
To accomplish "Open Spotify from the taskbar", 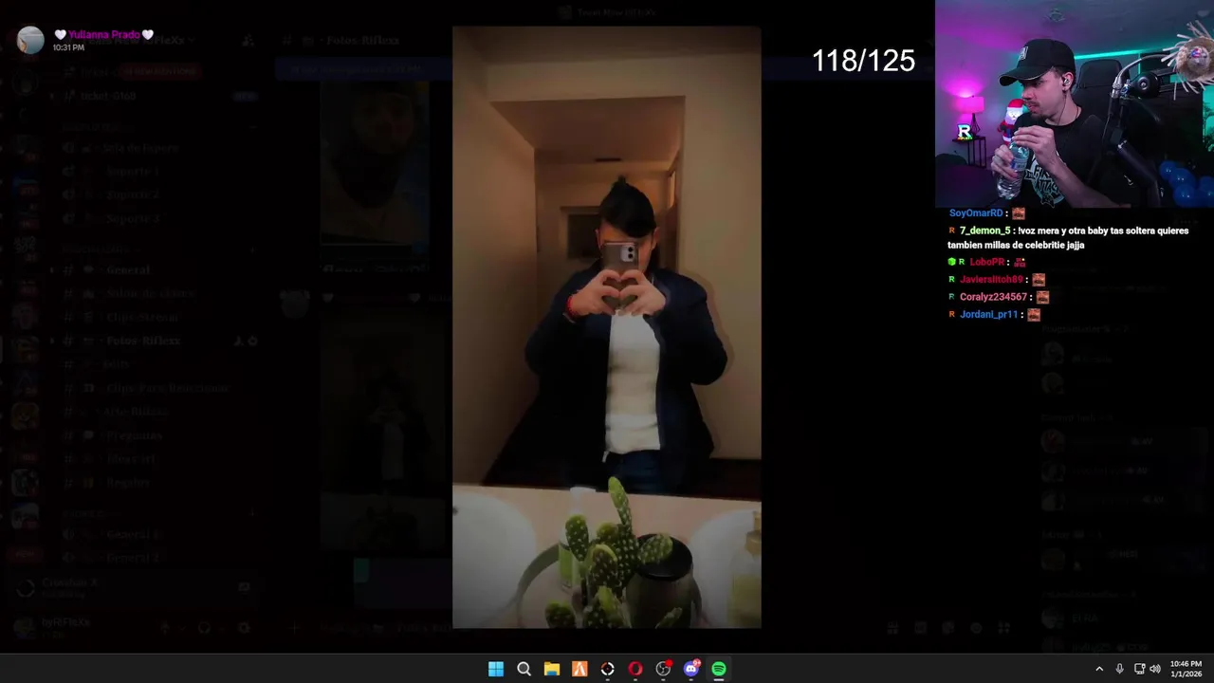I will click(719, 669).
